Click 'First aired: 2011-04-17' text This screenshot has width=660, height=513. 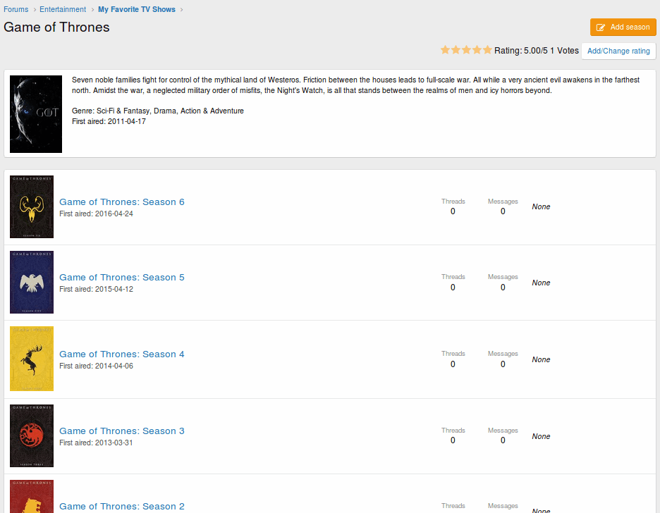point(109,121)
